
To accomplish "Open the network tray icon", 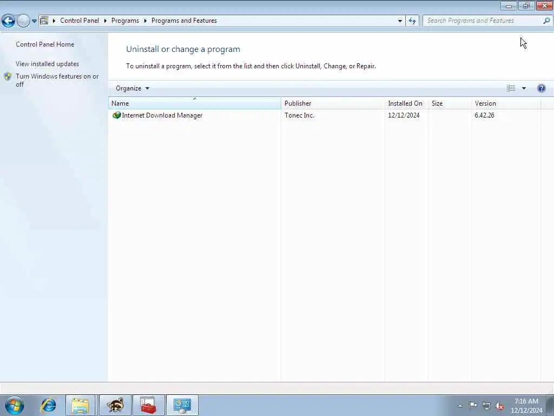I will pos(486,406).
